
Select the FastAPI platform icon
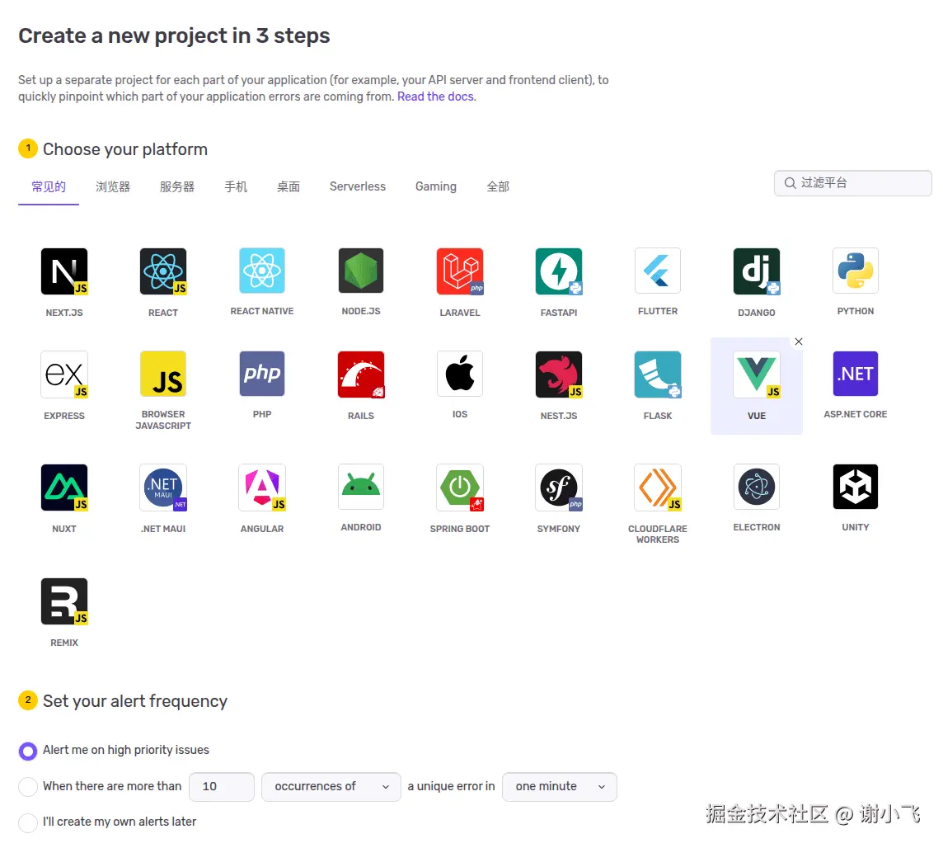[x=559, y=271]
